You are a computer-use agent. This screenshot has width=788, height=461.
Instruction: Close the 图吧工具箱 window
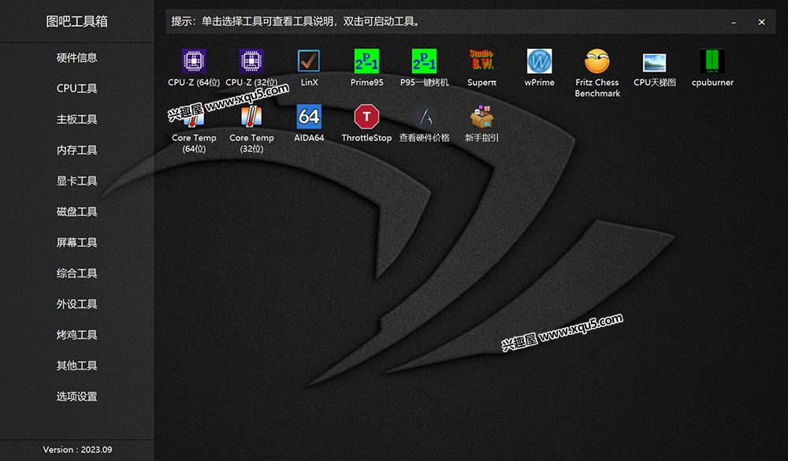pyautogui.click(x=761, y=22)
